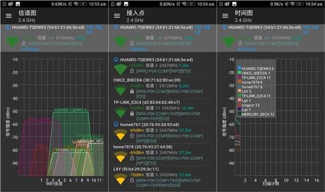The image size is (325, 192).
Task: Tap the connected circle icon beside HUAWEI-TQEWK3 5e:e4 name
Action: click(x=116, y=60)
